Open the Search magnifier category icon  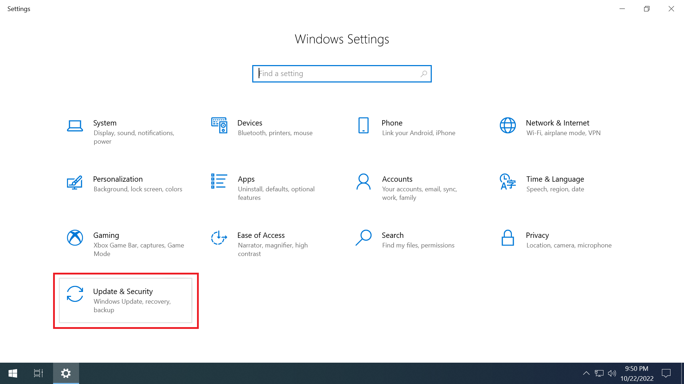click(363, 238)
